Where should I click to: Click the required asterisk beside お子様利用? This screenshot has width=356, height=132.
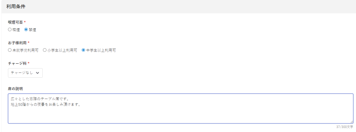point(29,42)
